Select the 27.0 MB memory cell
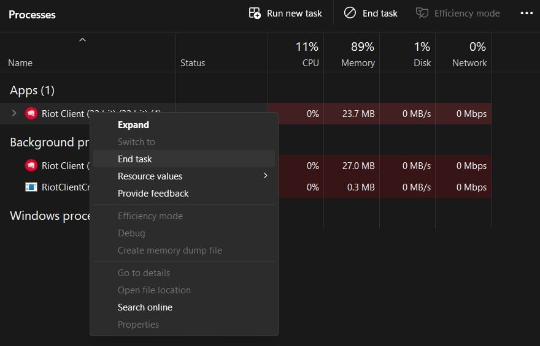The width and height of the screenshot is (540, 346). tap(358, 165)
